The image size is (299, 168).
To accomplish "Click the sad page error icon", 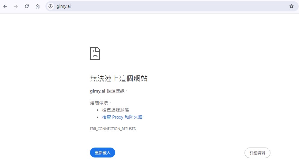I will (x=95, y=53).
